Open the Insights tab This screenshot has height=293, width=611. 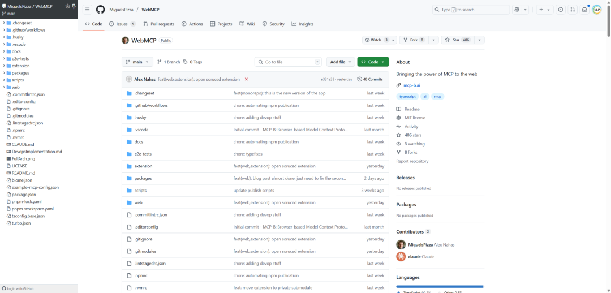pos(302,24)
